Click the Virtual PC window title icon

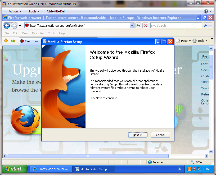point(4,4)
